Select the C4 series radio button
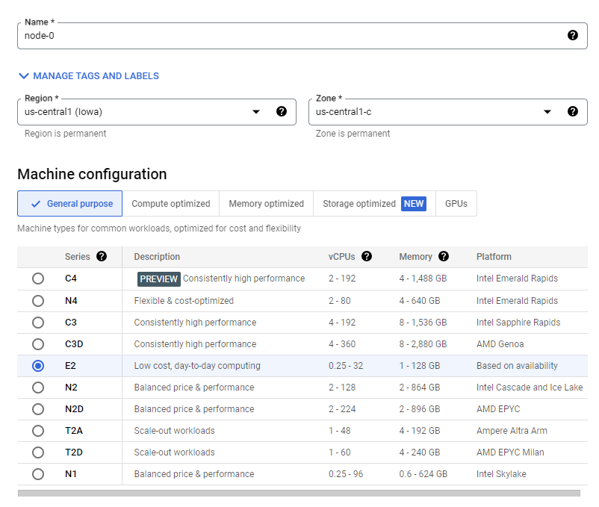The height and width of the screenshot is (507, 599). 38,279
